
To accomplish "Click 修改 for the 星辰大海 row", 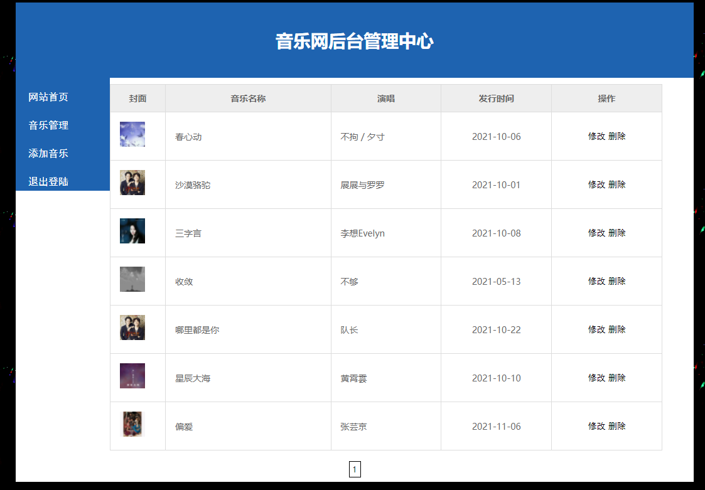I will 596,378.
